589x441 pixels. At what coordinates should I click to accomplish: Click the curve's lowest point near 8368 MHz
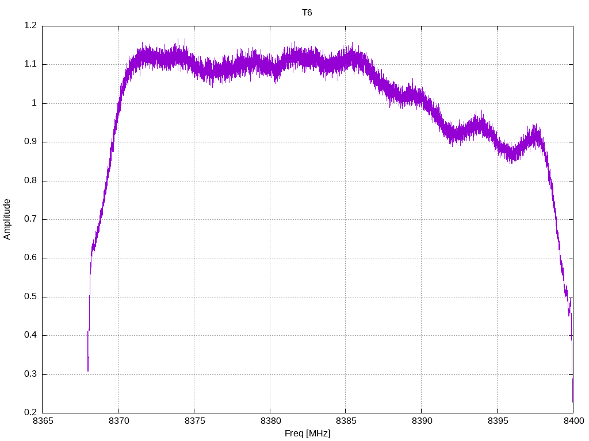(88, 370)
